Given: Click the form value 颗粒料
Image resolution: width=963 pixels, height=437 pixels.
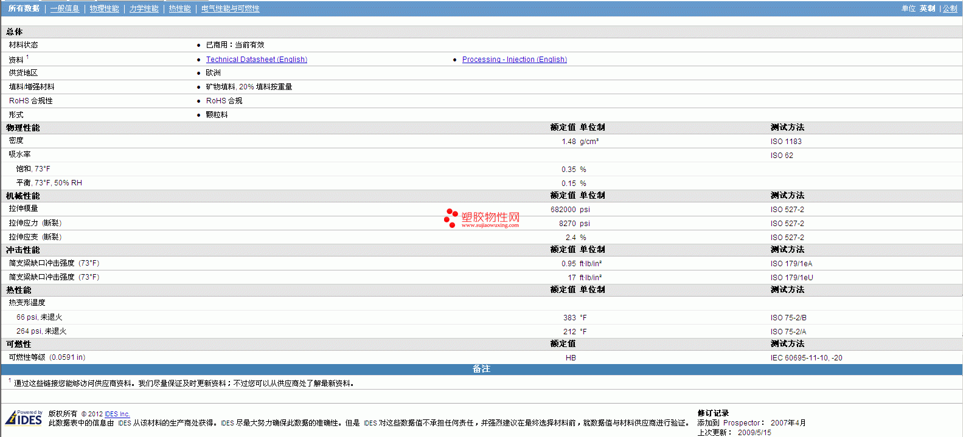Looking at the screenshot, I should pyautogui.click(x=217, y=115).
